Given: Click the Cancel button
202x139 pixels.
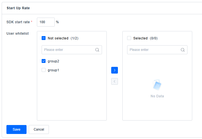Looking at the screenshot, I should coord(39,129).
